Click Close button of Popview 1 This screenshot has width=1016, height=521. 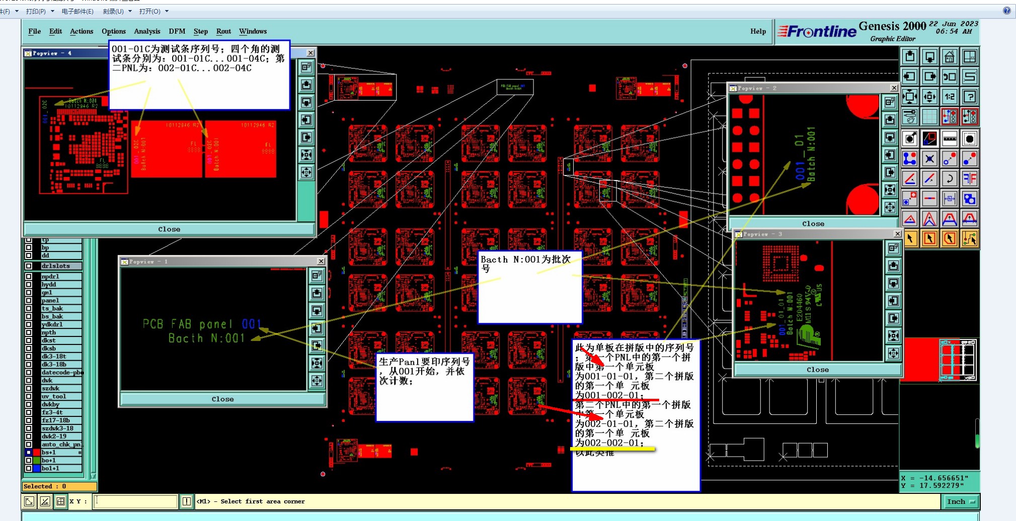pos(222,399)
